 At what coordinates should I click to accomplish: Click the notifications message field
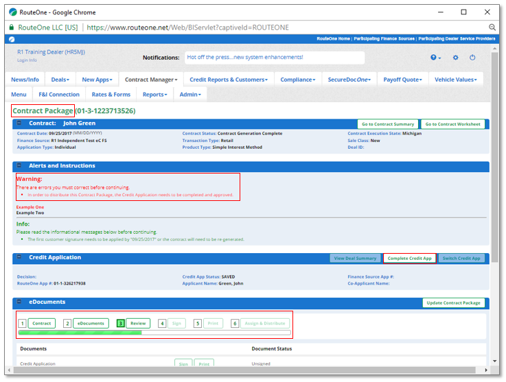click(275, 58)
